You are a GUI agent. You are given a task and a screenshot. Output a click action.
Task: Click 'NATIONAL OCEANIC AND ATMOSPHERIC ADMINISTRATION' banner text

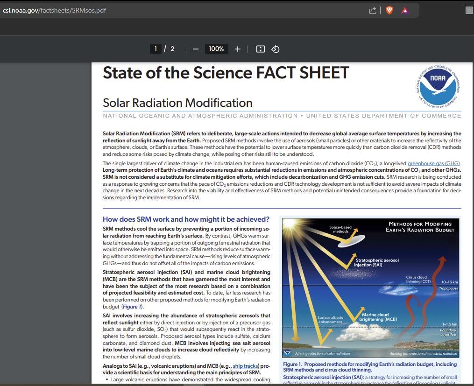[x=200, y=116]
